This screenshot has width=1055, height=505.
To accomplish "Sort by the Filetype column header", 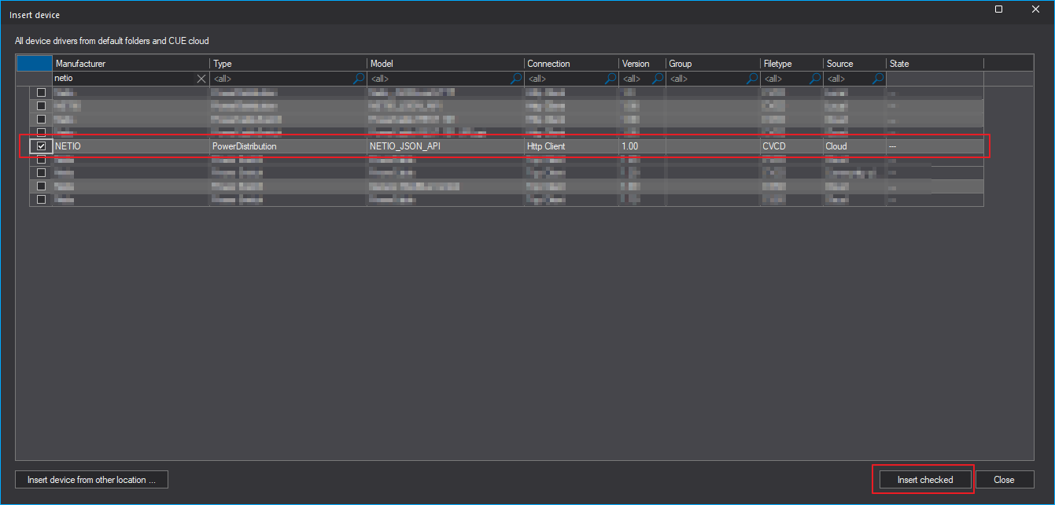I will (x=791, y=64).
